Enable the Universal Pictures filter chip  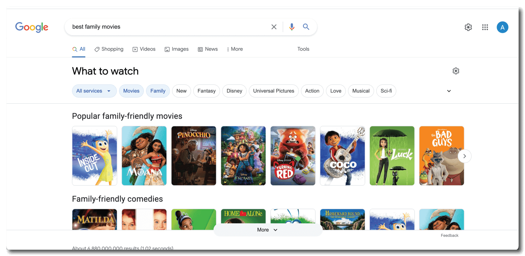click(x=274, y=91)
